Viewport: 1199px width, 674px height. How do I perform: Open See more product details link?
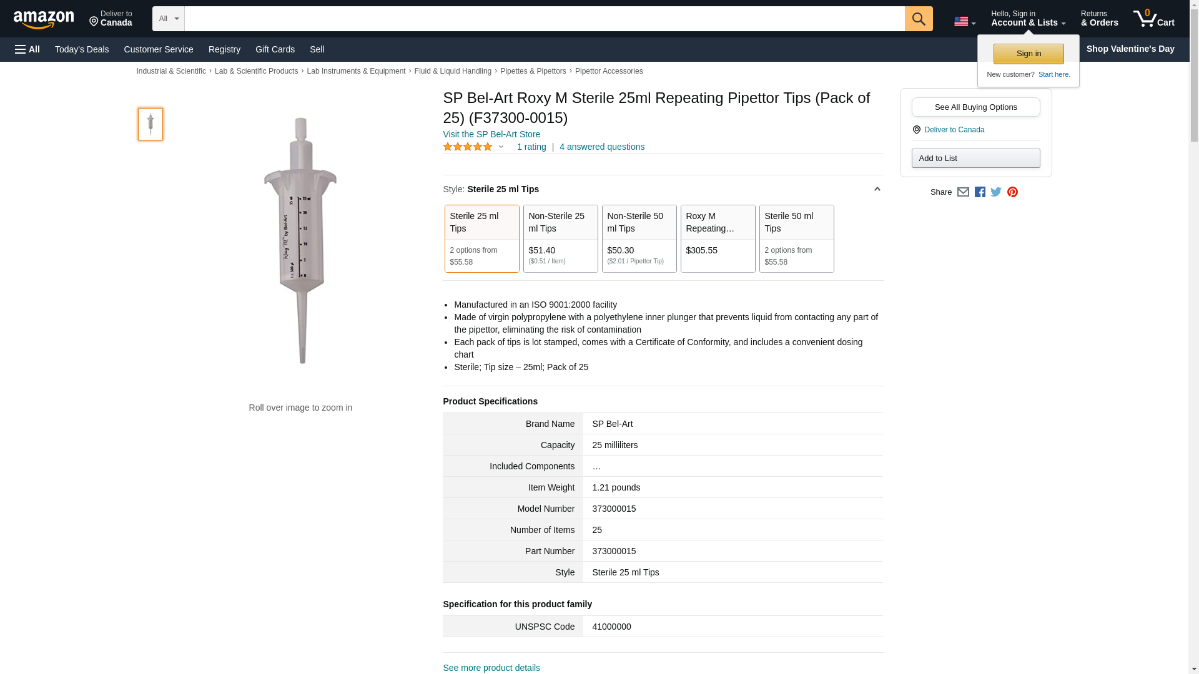491,668
